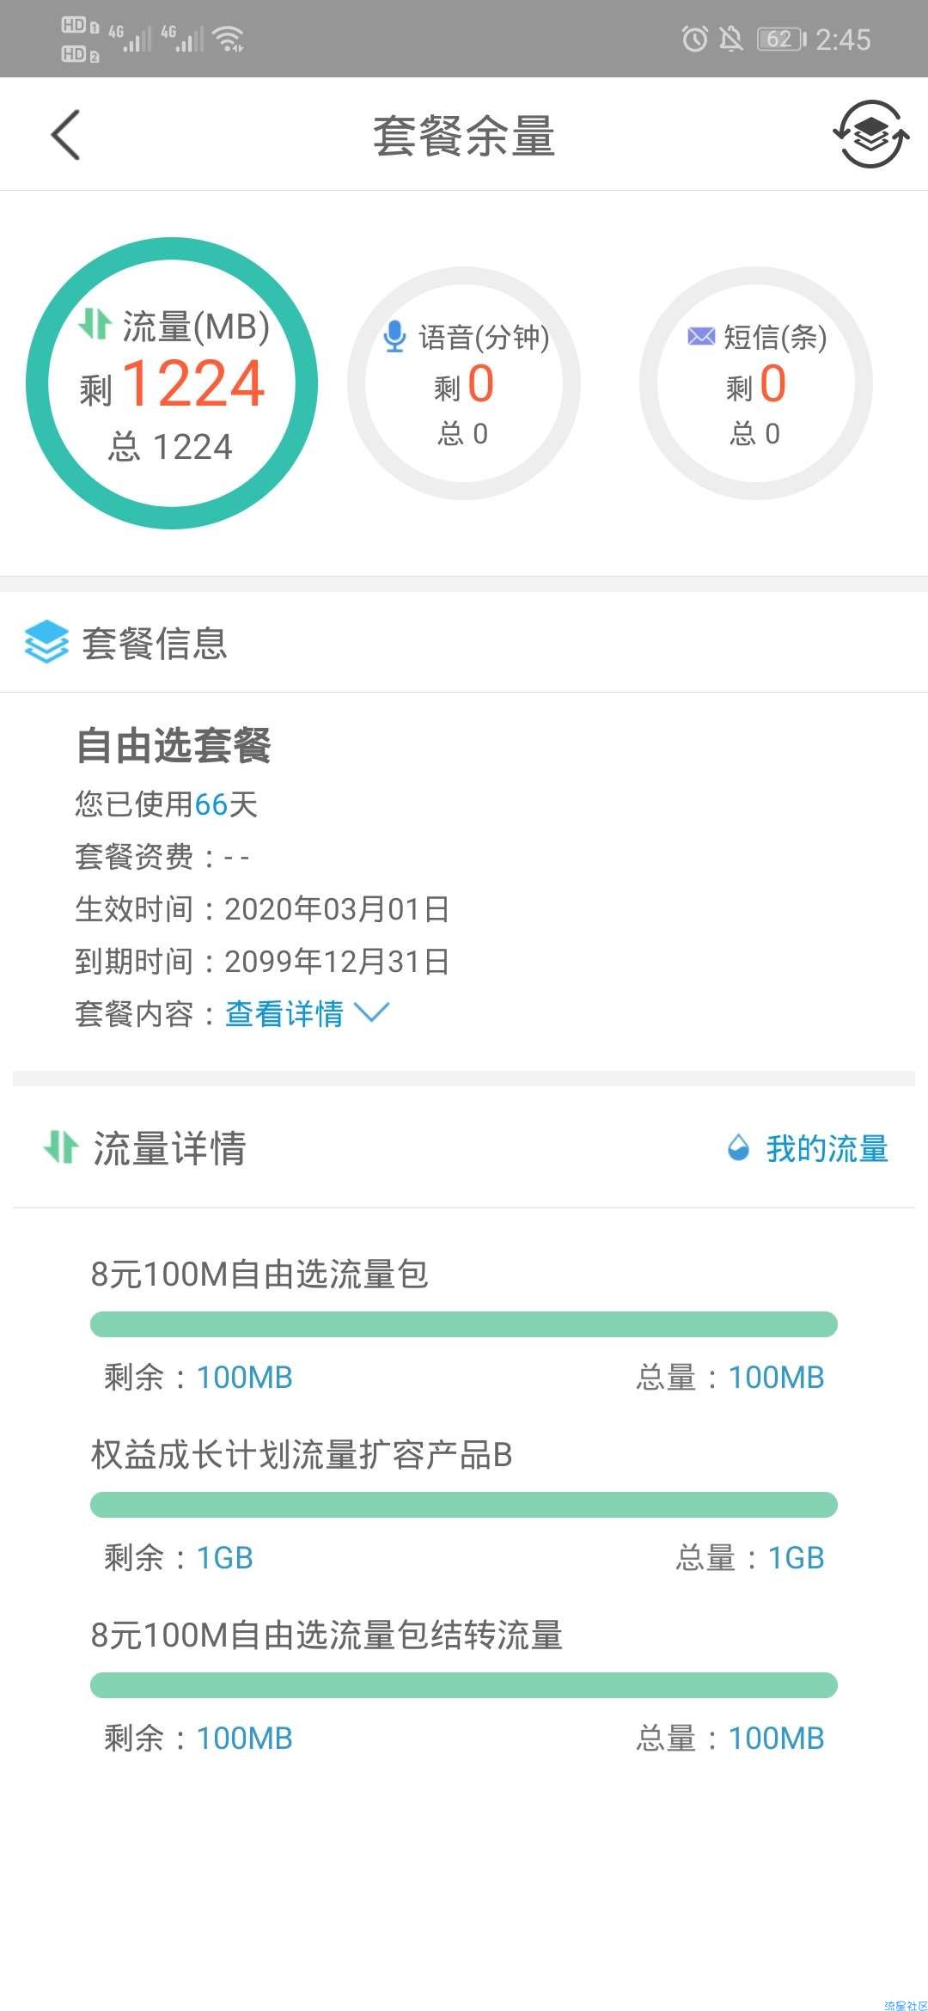Select the 流量(MB) remaining circle
The image size is (928, 2011).
172,383
